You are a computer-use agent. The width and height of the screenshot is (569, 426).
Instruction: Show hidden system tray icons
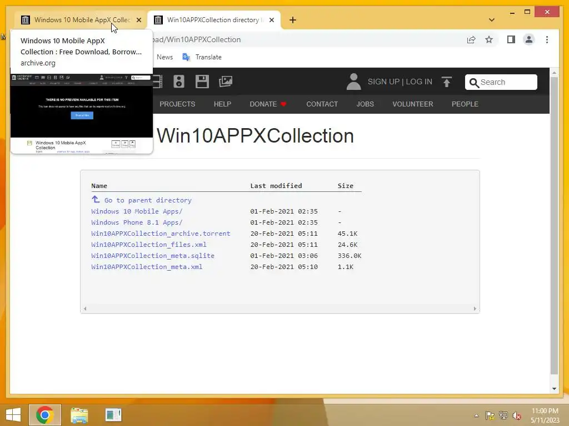tap(476, 416)
